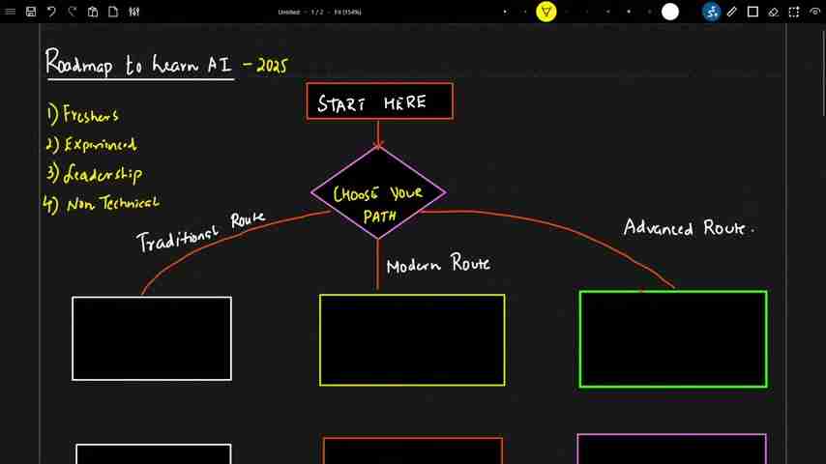Screen dimensions: 826x464
Task: Activate the dashed rectangle selection tool
Action: click(x=794, y=12)
